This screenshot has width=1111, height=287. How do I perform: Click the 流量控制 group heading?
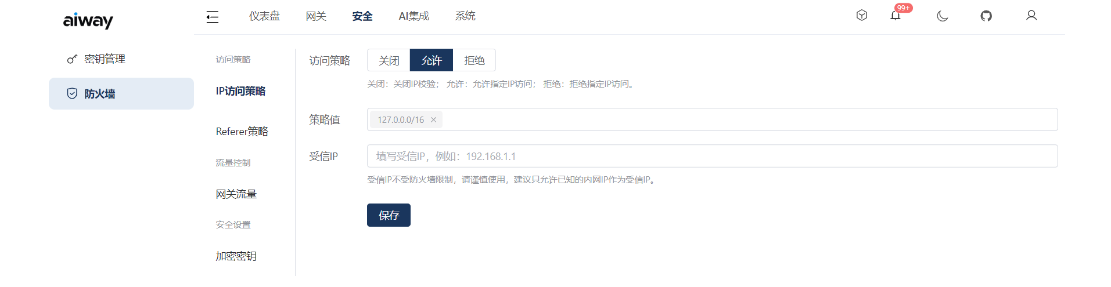point(233,163)
